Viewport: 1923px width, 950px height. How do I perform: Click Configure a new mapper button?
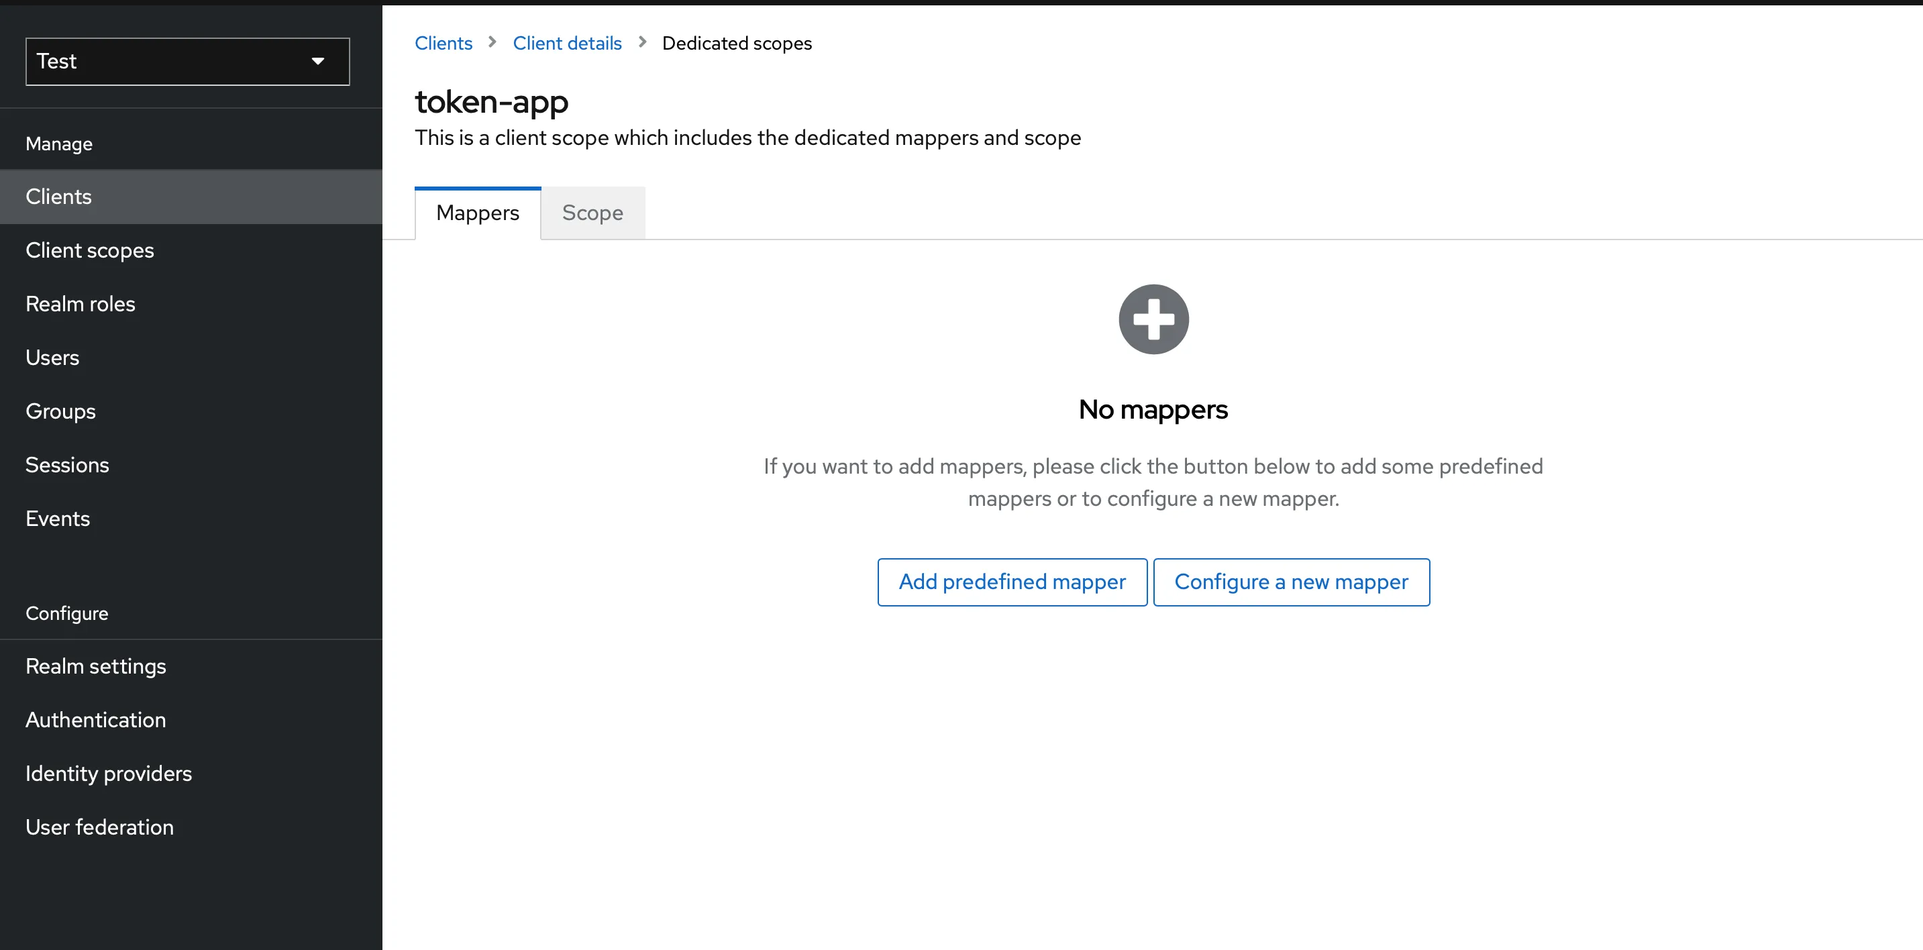[x=1291, y=582]
